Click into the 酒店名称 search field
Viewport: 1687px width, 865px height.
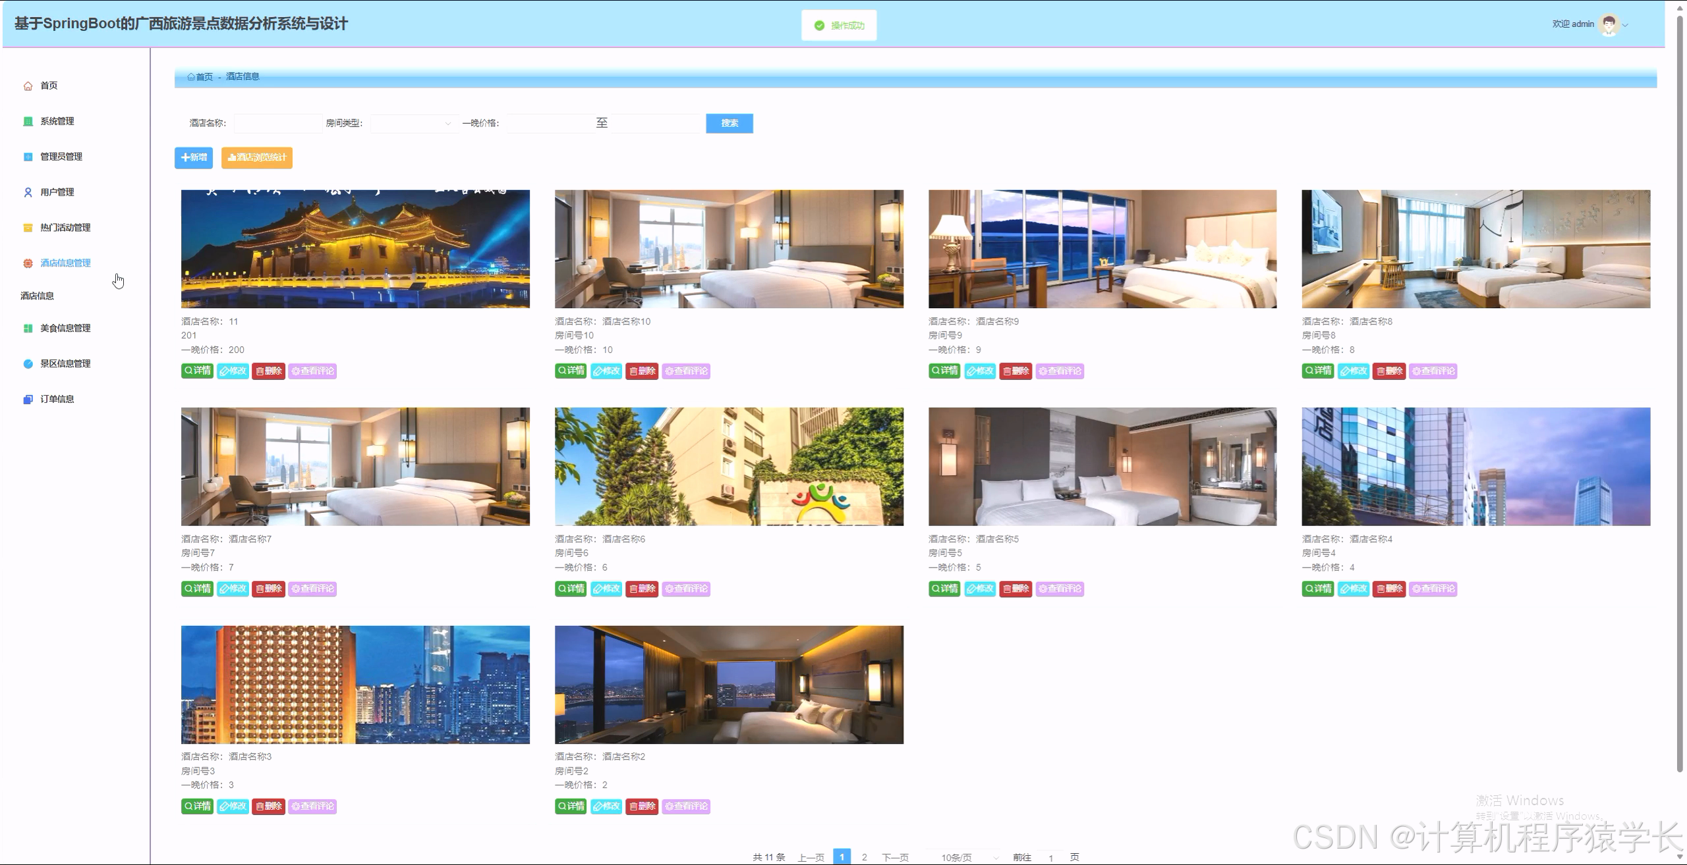[x=277, y=123]
